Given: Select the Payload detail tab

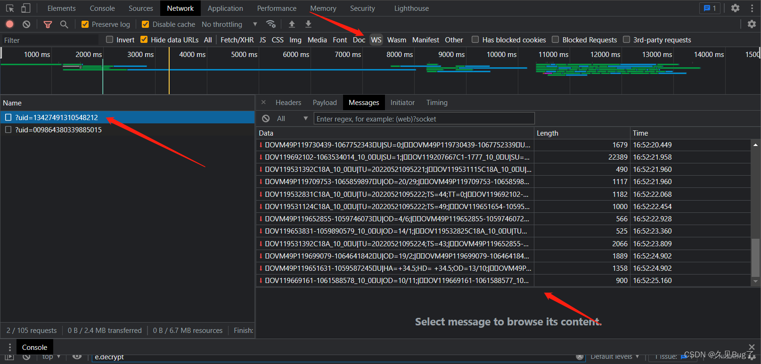Looking at the screenshot, I should 325,102.
